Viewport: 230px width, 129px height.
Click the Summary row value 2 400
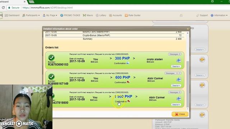click(179, 39)
